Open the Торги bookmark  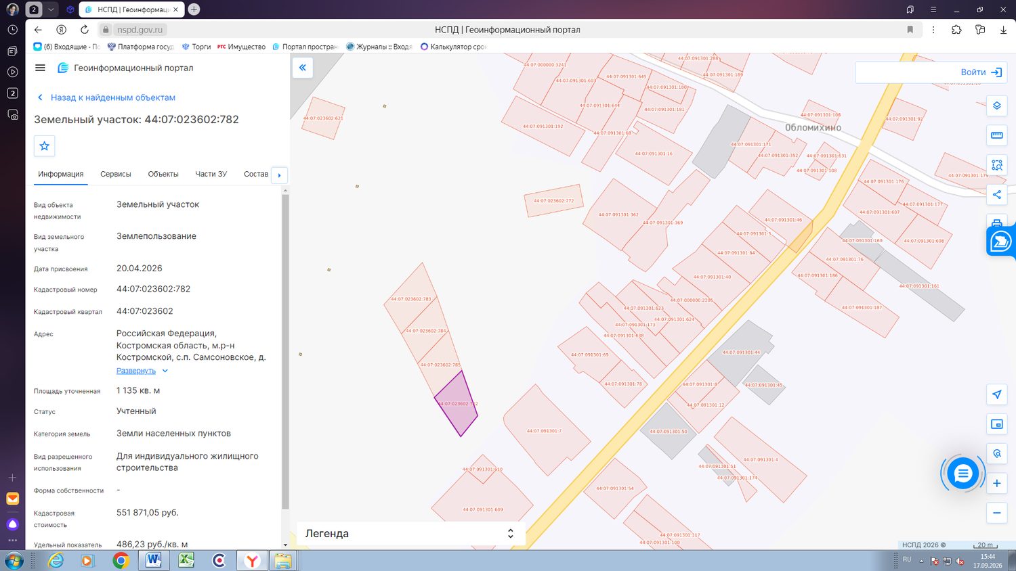(196, 47)
